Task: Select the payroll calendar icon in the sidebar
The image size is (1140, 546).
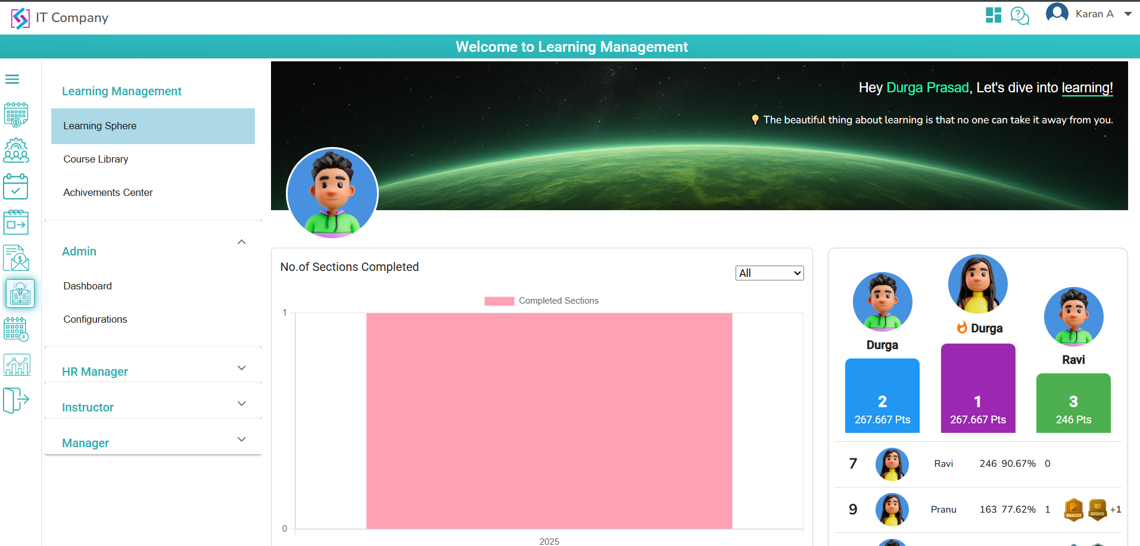Action: [16, 114]
